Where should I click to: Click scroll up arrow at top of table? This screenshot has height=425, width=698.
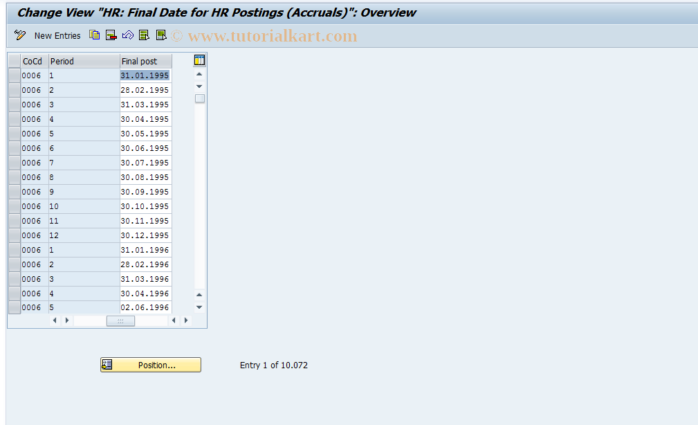[x=199, y=74]
